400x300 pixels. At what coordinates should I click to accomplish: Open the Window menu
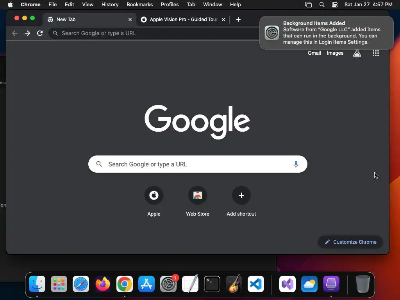[x=212, y=4]
